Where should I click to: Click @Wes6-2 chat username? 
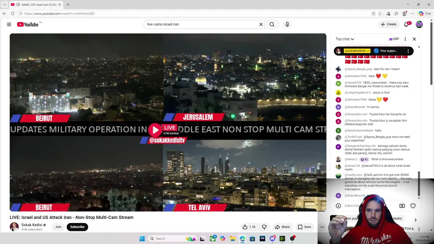click(x=351, y=159)
